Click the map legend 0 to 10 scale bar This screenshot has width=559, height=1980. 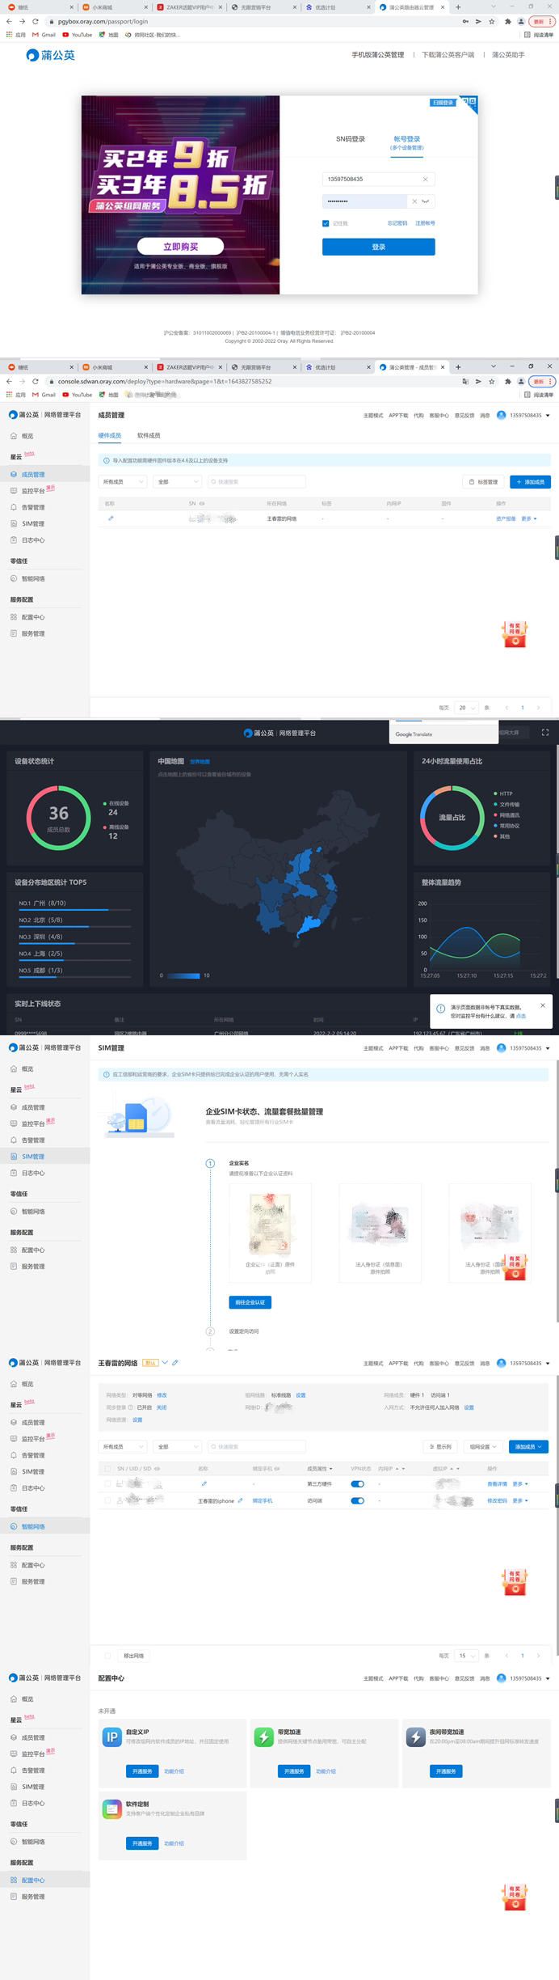pos(183,975)
